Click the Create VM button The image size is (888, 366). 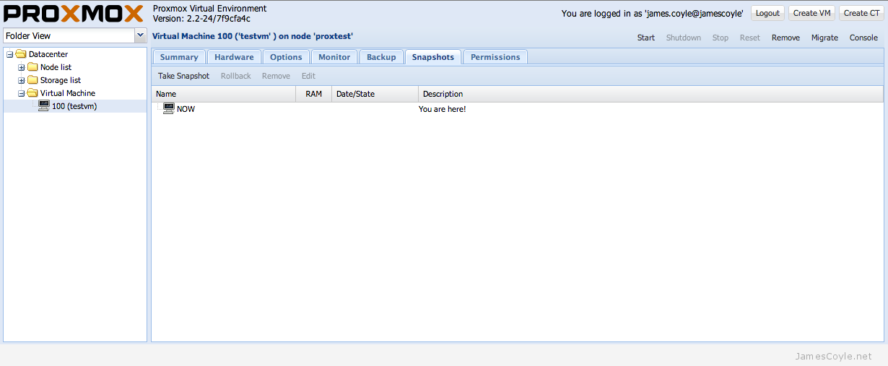click(811, 13)
